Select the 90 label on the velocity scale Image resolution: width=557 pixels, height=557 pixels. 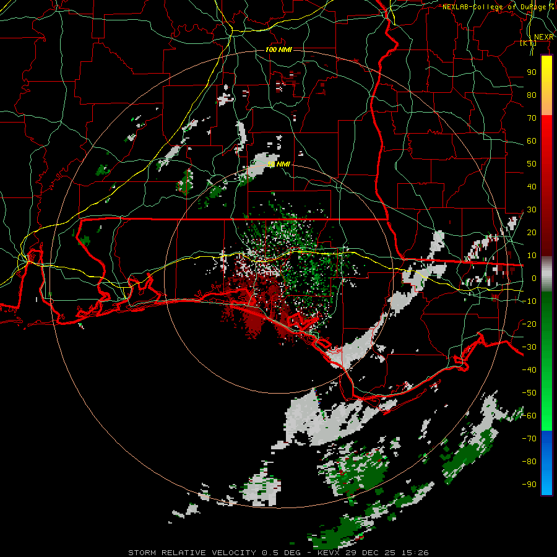pos(532,72)
